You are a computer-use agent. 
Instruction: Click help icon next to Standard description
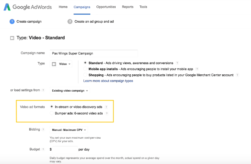(177, 63)
